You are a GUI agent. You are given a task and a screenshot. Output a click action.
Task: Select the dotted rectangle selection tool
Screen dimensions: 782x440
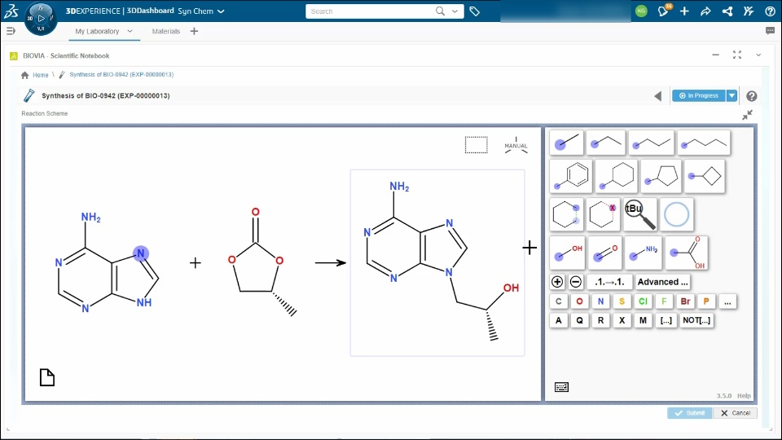tap(477, 145)
